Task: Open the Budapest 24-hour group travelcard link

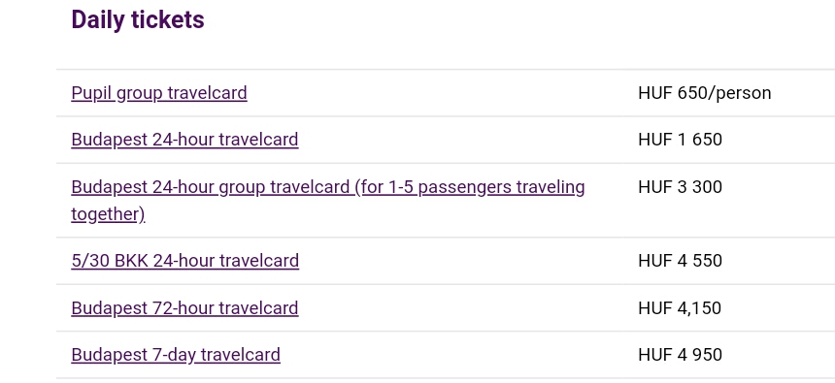Action: click(327, 201)
